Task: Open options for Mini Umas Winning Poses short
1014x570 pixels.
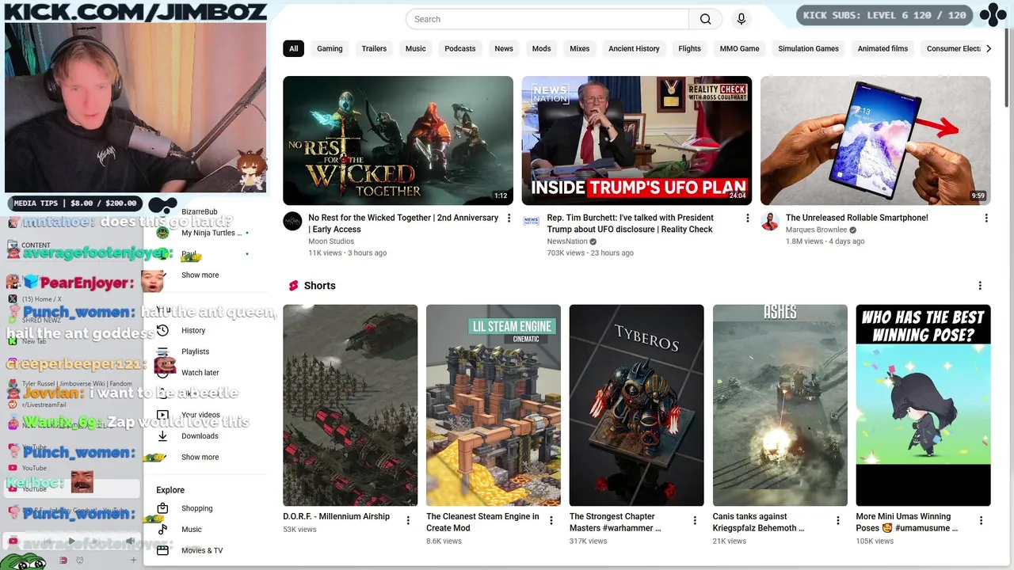Action: (981, 520)
